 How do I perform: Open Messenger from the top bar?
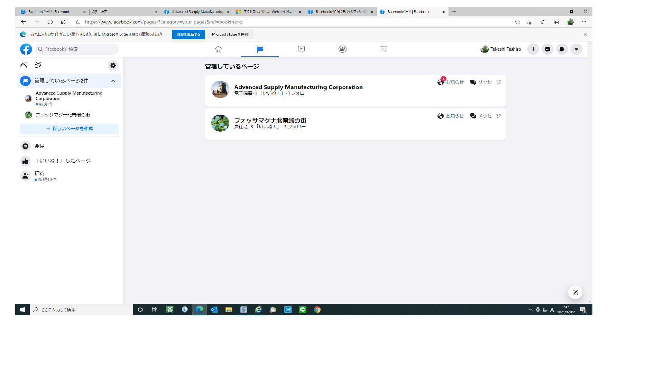pyautogui.click(x=547, y=49)
